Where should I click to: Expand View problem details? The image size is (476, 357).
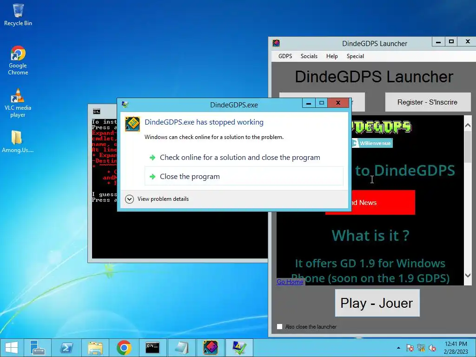(157, 199)
